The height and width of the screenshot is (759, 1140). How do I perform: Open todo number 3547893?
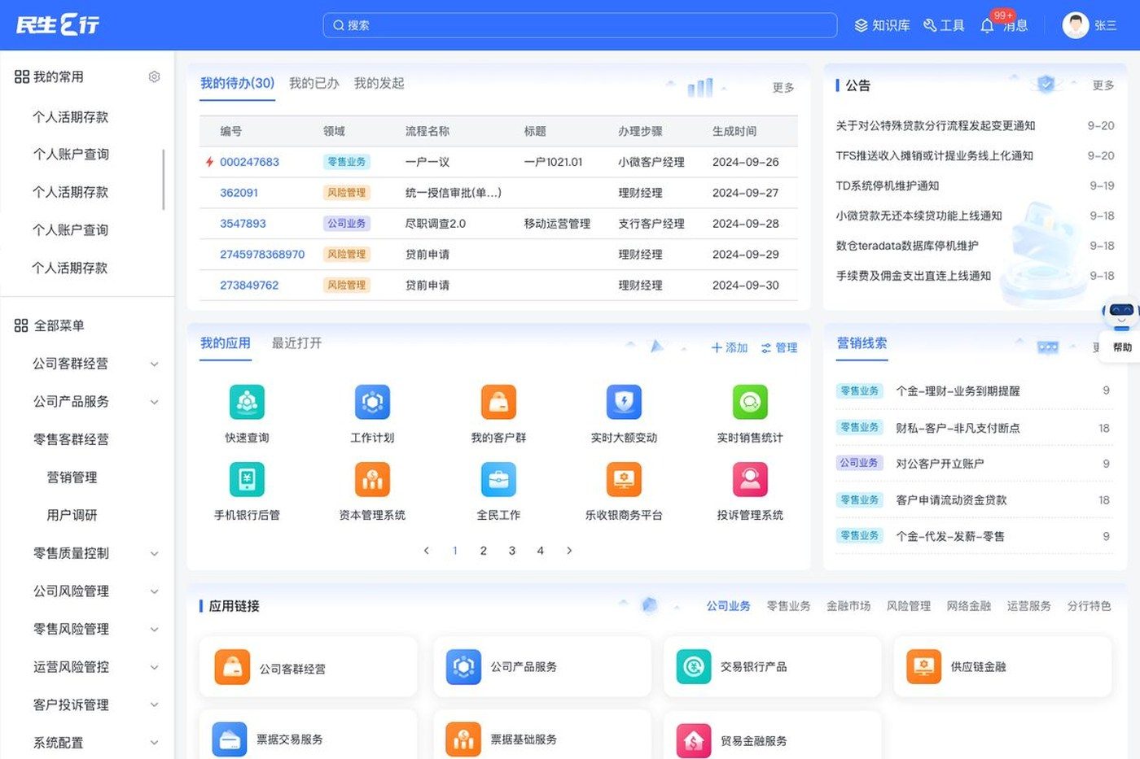pos(243,224)
